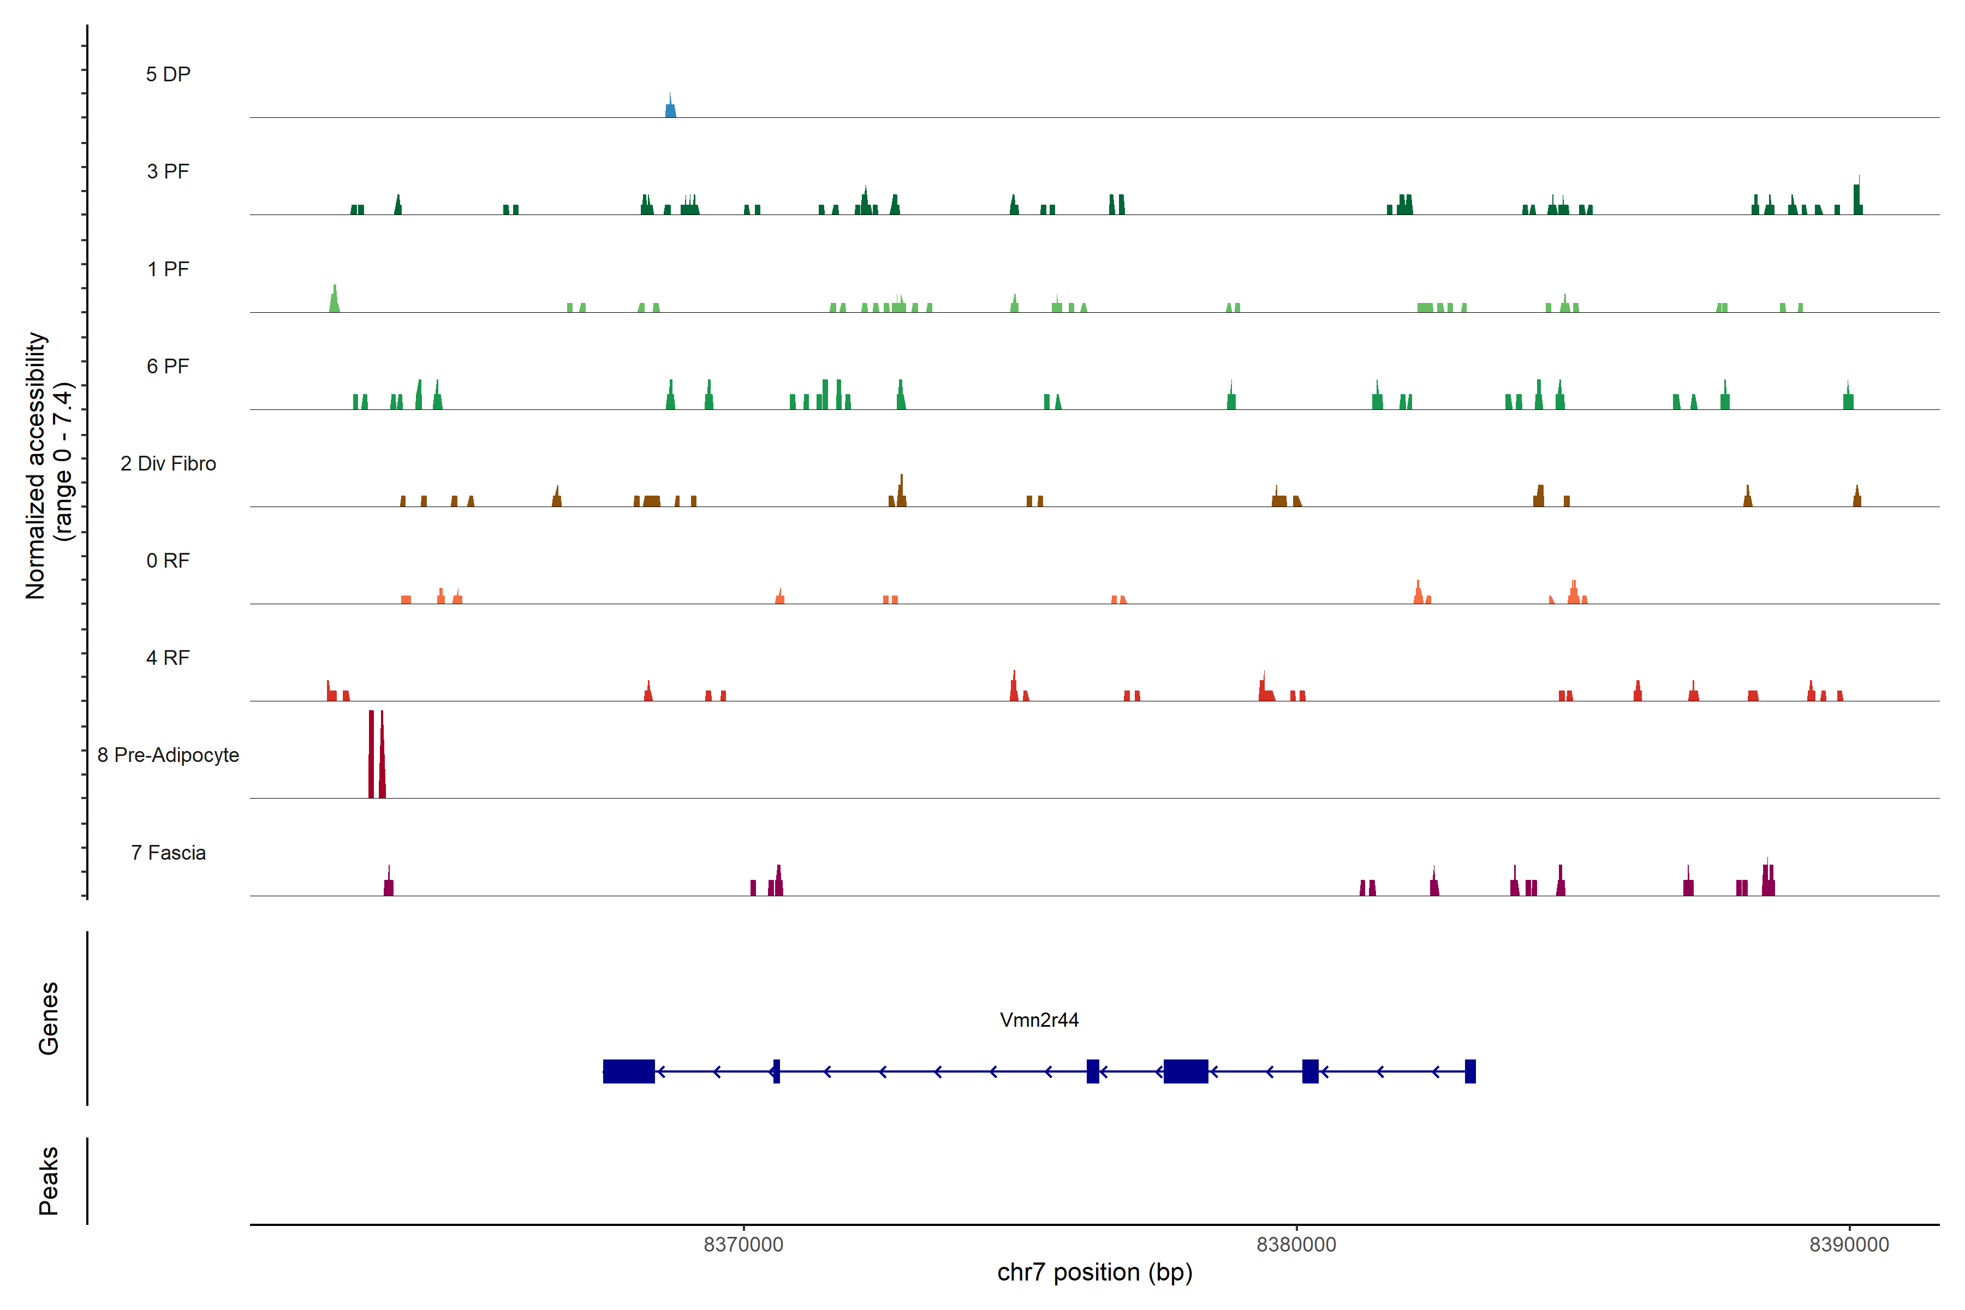Click the 6 PF track label
Image resolution: width=1965 pixels, height=1310 pixels.
click(x=168, y=366)
